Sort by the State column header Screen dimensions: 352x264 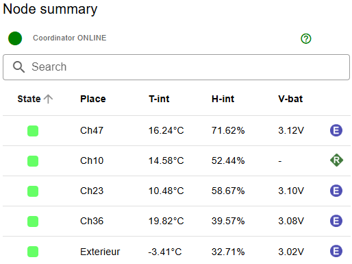pyautogui.click(x=29, y=99)
